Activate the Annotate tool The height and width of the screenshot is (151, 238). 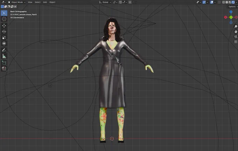(4, 50)
